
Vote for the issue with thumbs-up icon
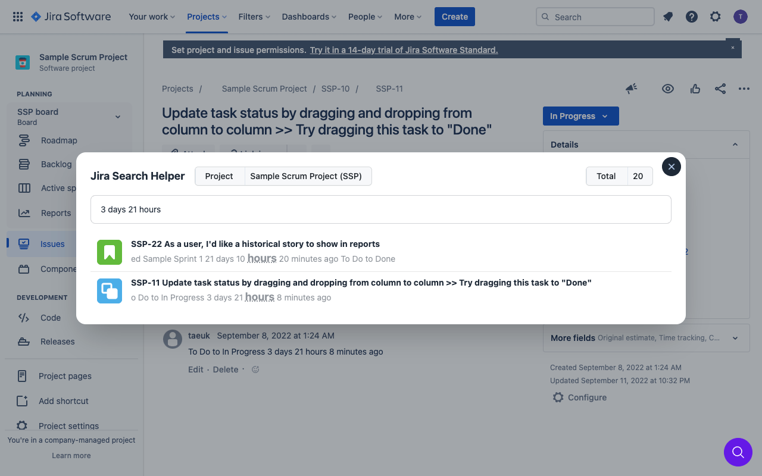(695, 89)
